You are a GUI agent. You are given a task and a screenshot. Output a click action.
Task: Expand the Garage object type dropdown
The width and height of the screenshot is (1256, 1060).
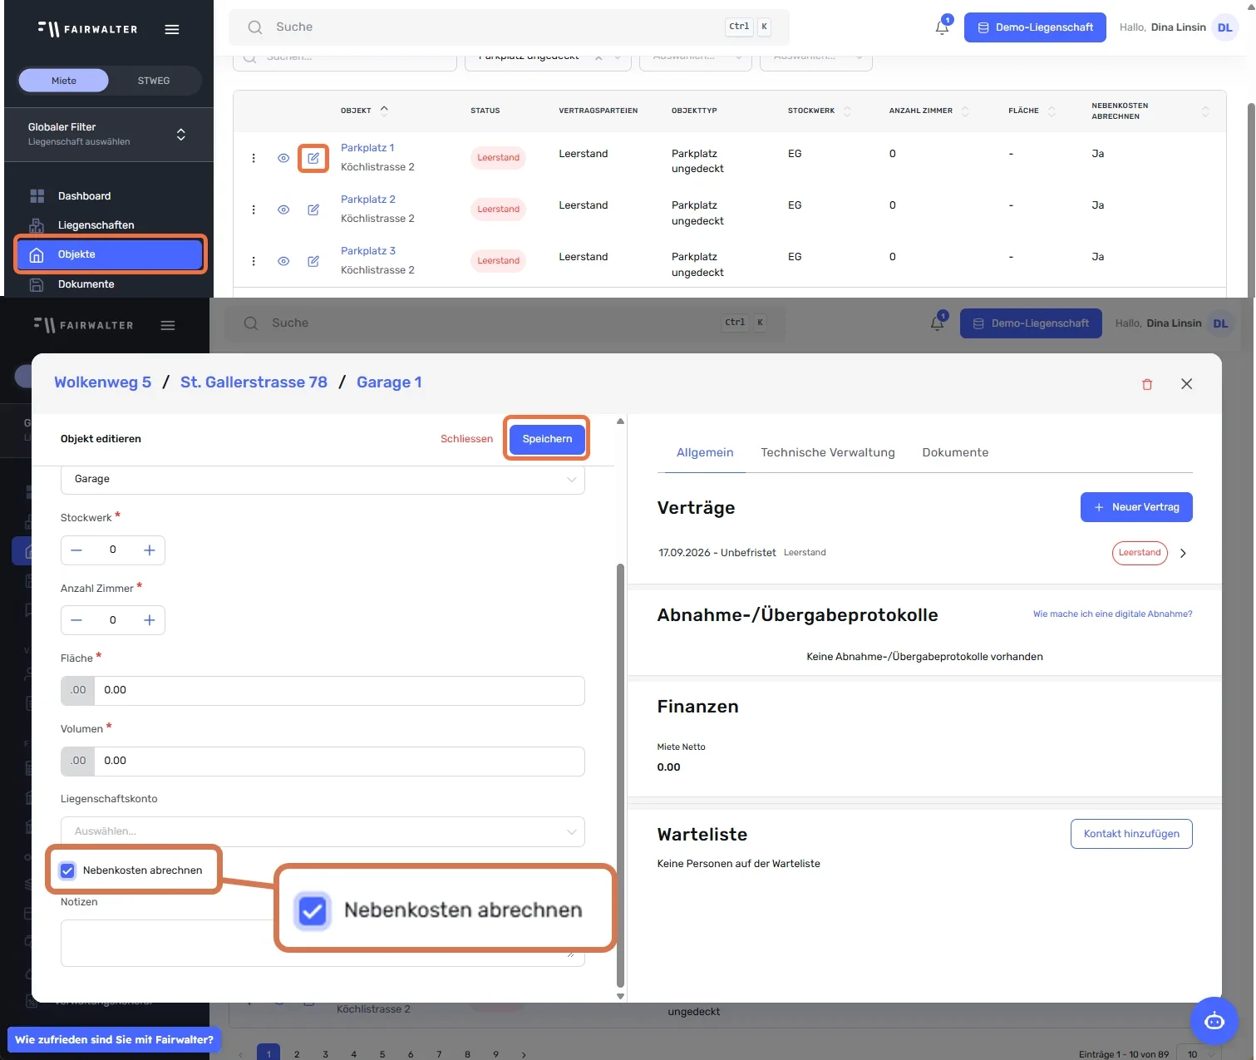pos(323,480)
